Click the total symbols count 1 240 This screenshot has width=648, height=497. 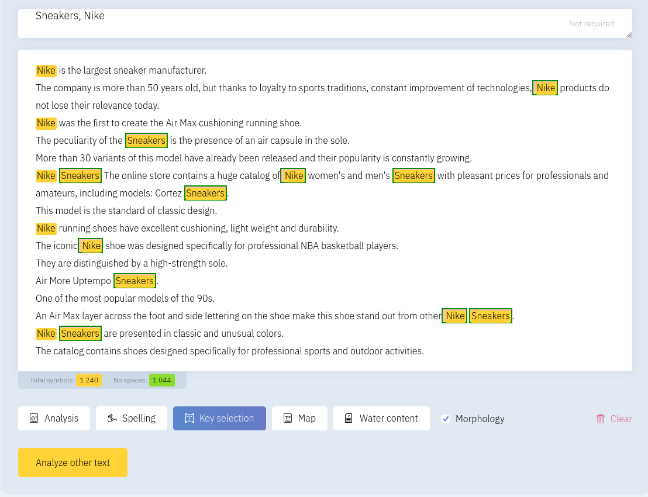point(89,380)
